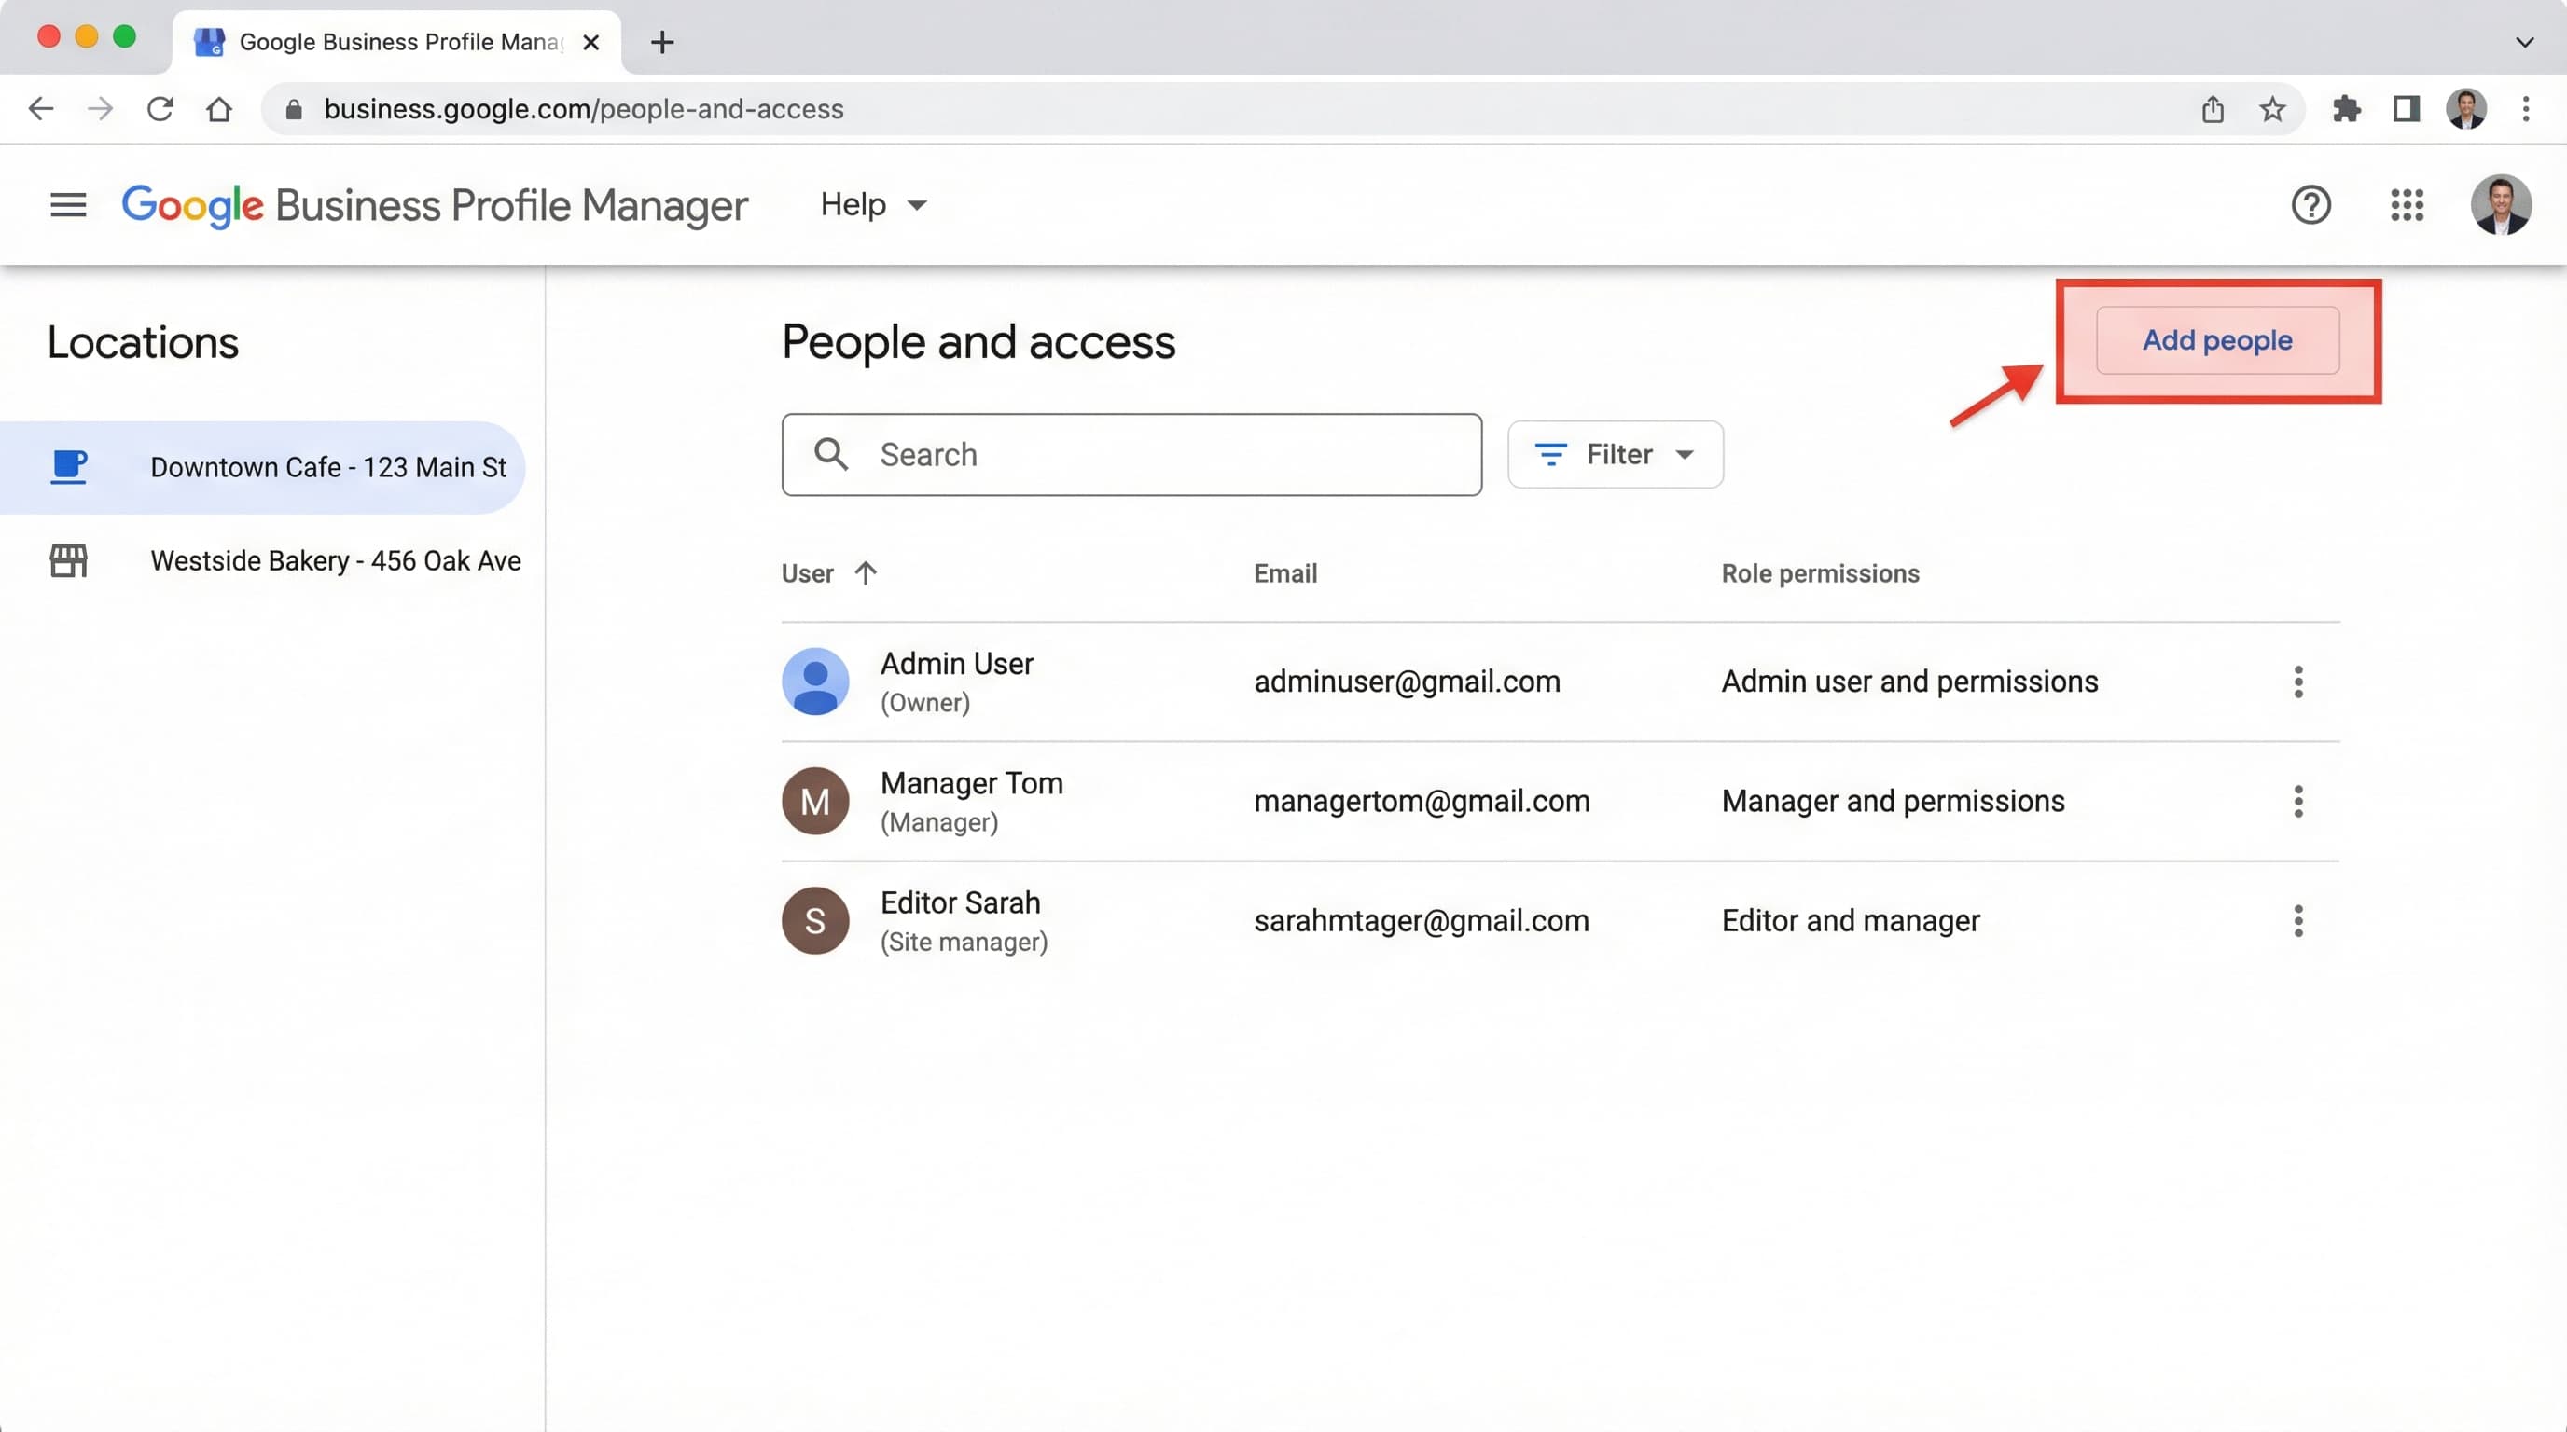Screen dimensions: 2567x1432
Task: Sort users with the arrow icon
Action: click(x=866, y=572)
